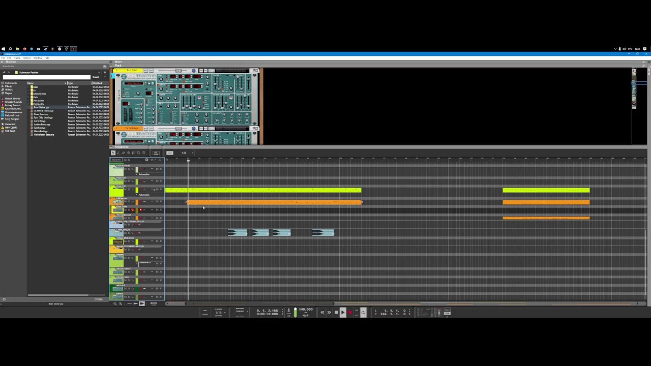Open the File menu
This screenshot has height=366, width=651.
pyautogui.click(x=4, y=58)
